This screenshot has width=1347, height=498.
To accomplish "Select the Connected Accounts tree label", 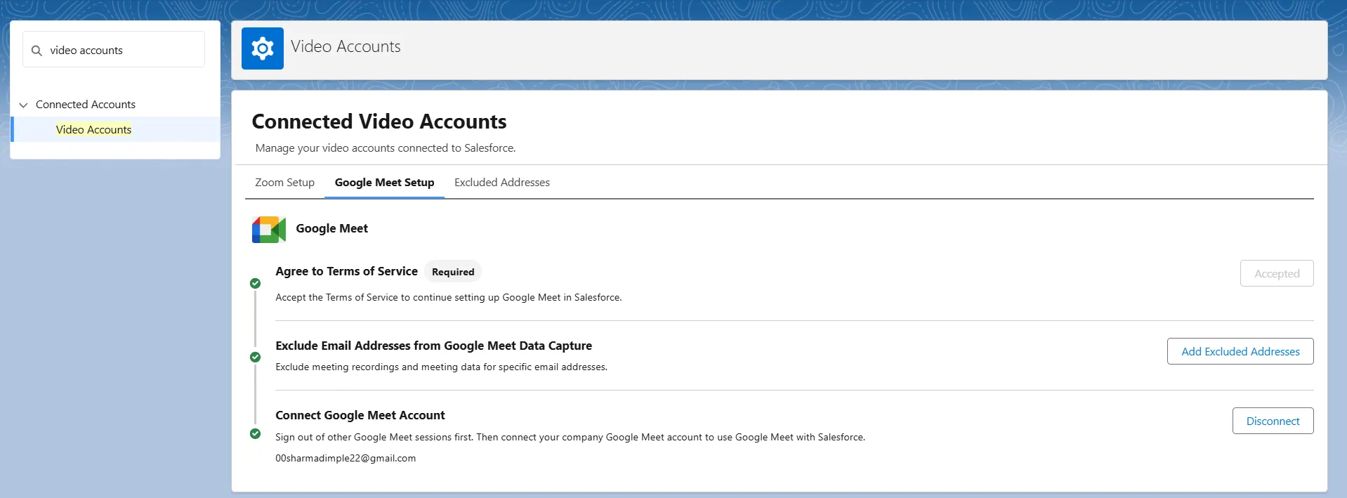I will pyautogui.click(x=86, y=105).
